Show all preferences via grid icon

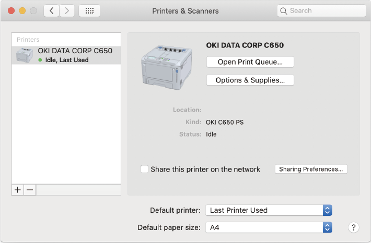[89, 10]
